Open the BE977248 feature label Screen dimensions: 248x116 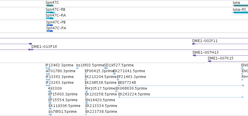(x=127, y=83)
